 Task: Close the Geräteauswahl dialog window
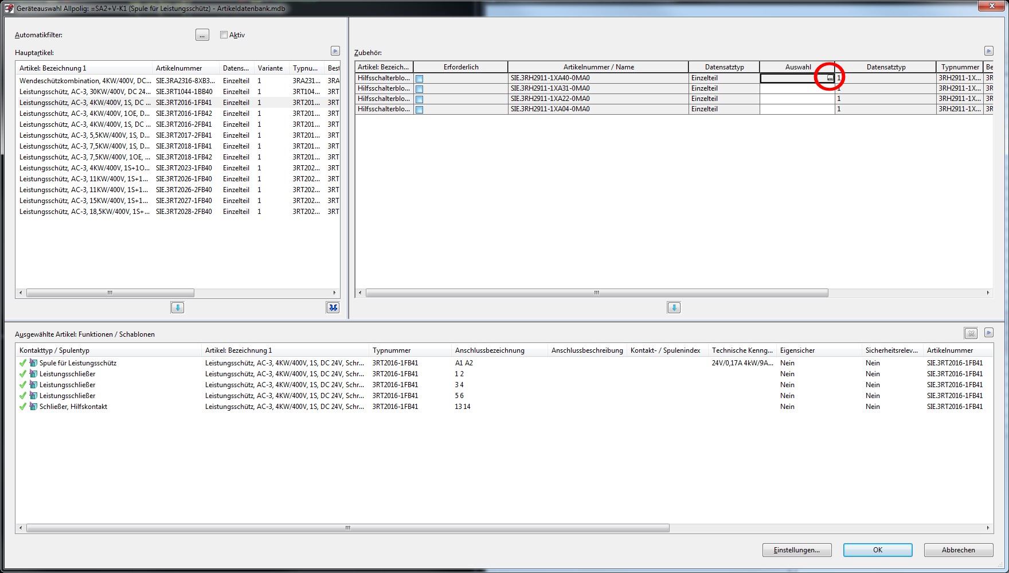991,6
